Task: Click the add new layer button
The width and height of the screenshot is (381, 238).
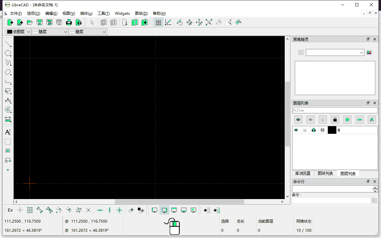Action: (347, 120)
